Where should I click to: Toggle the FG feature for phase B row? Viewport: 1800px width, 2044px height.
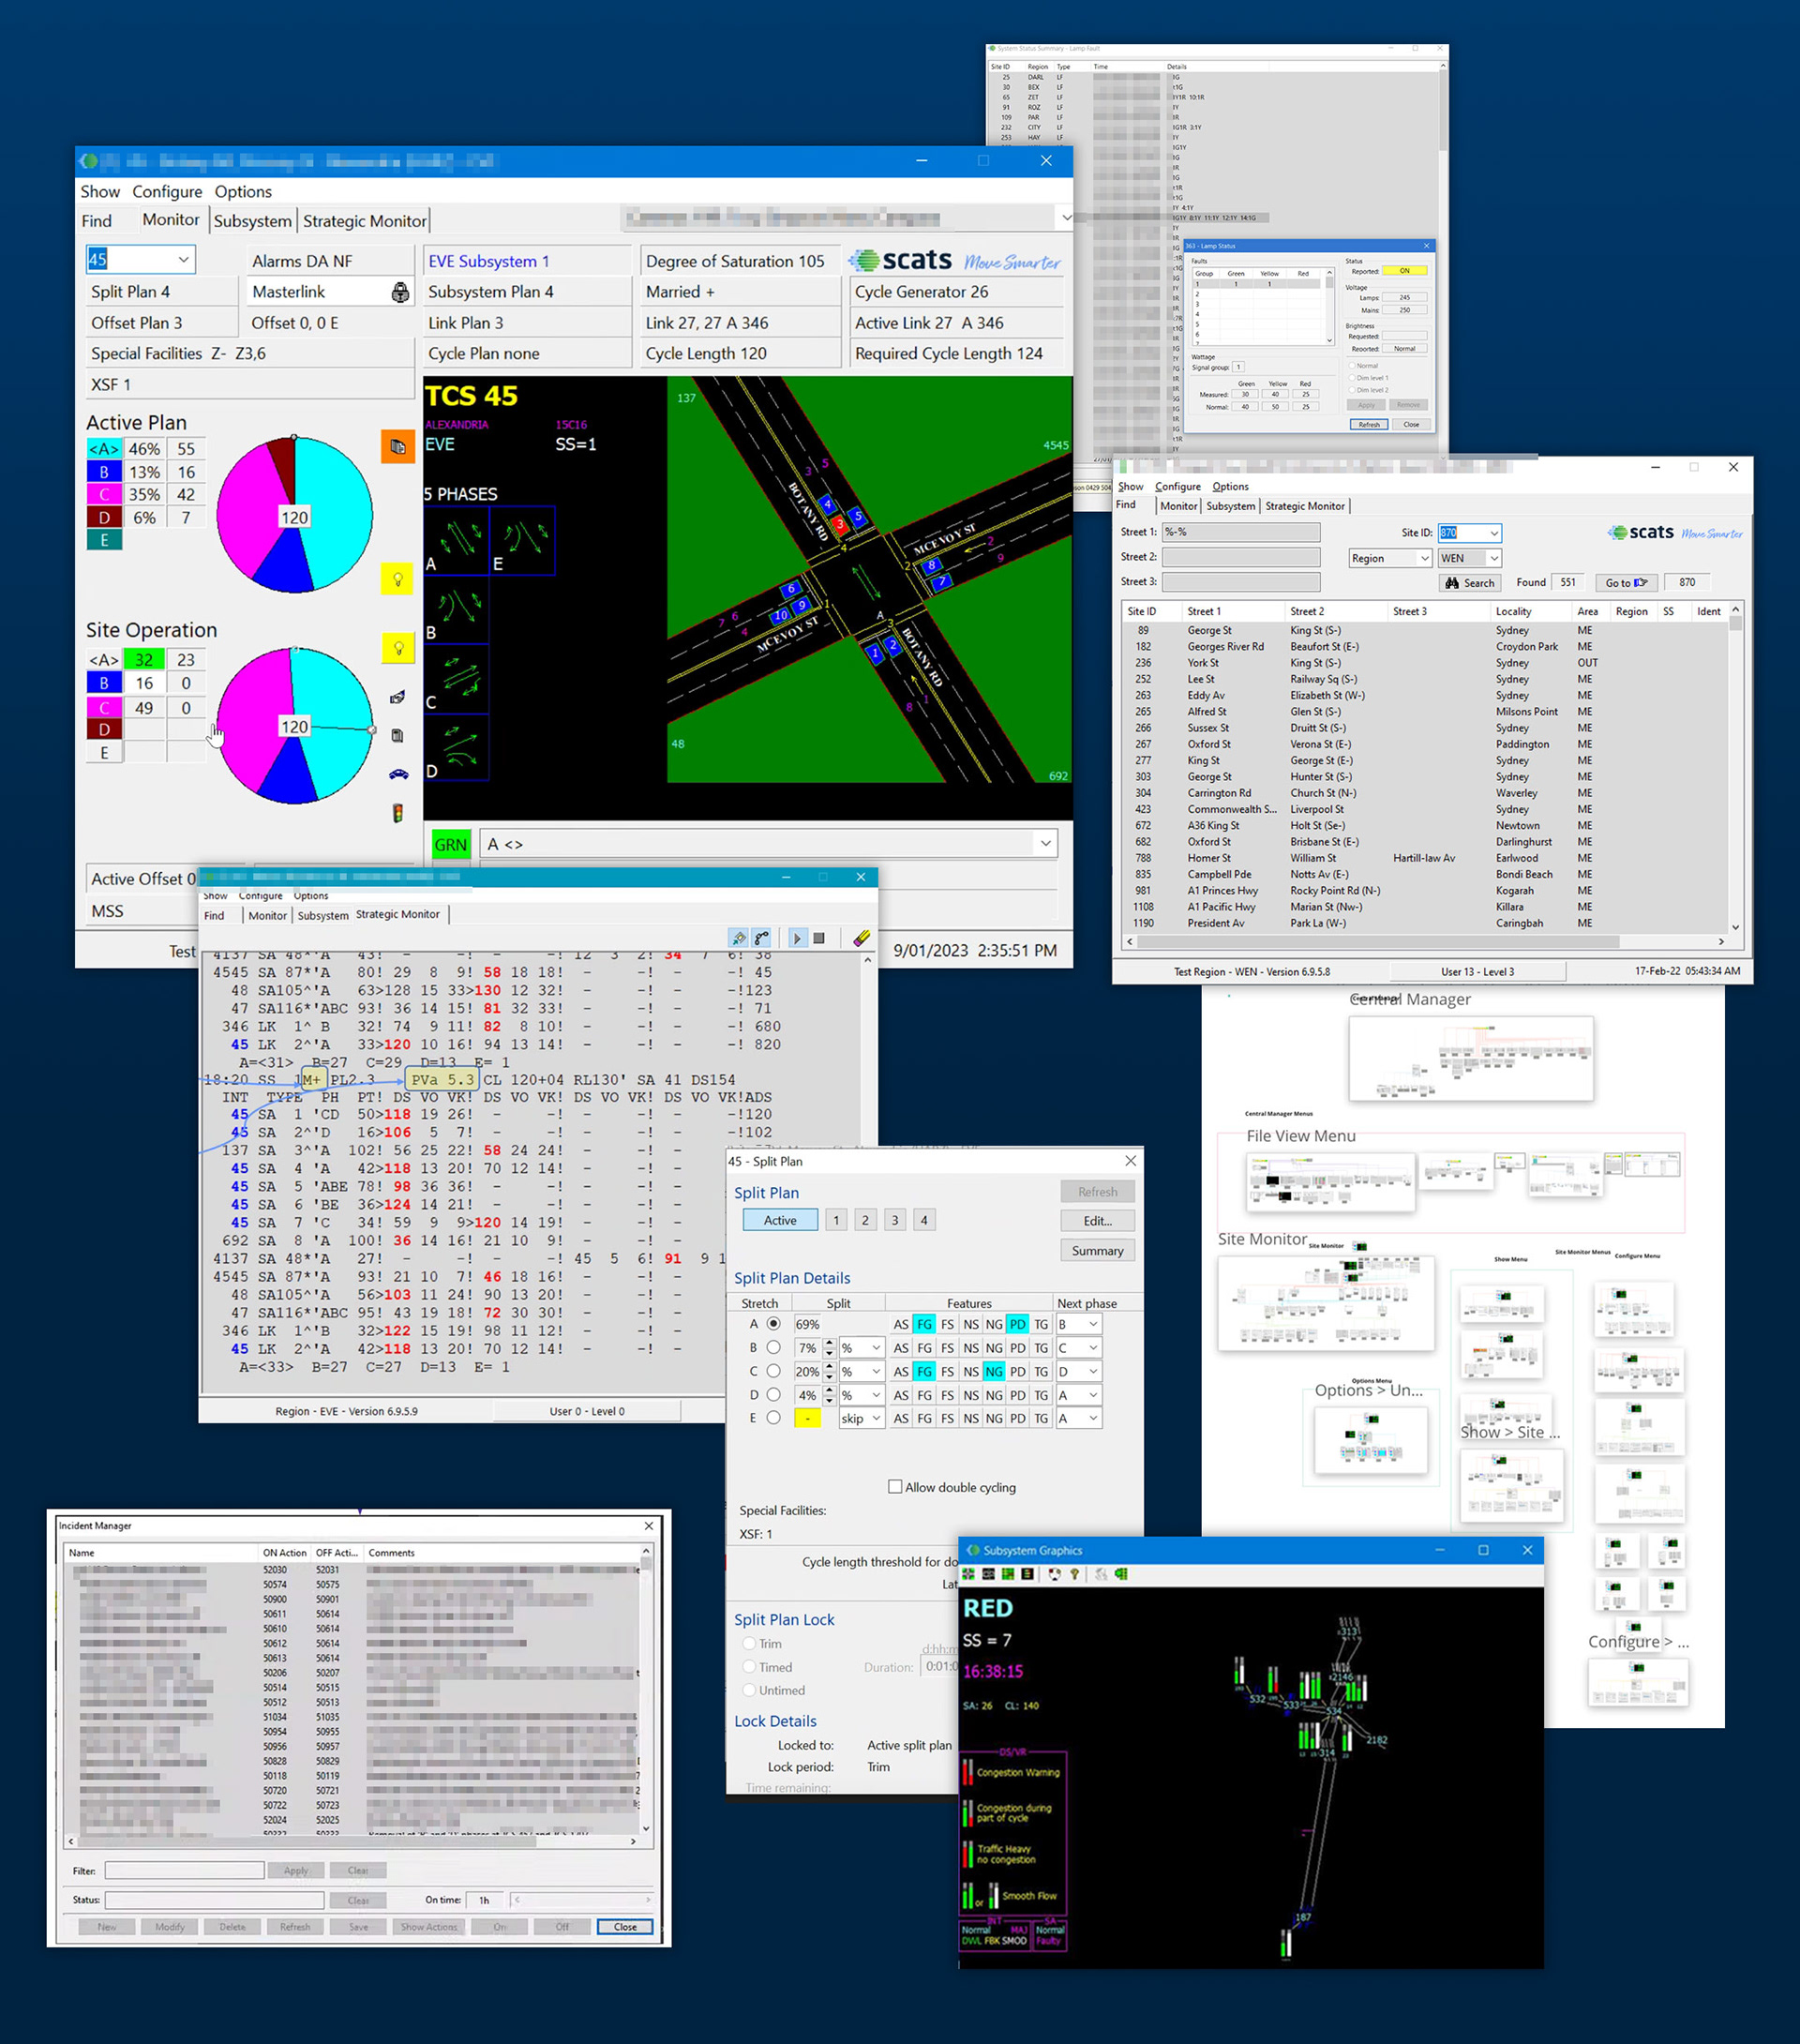point(924,1347)
